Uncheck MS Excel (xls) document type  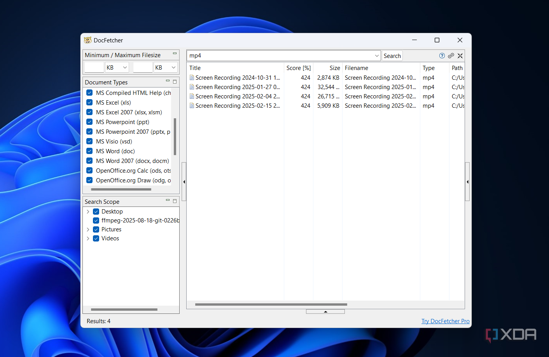click(89, 103)
